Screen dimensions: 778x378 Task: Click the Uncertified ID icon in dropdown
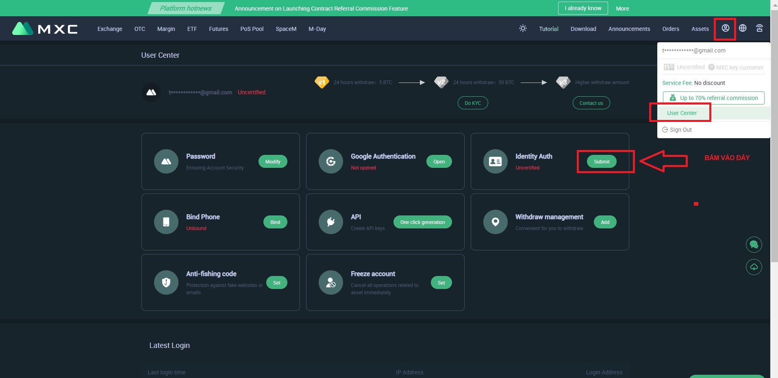(x=669, y=67)
